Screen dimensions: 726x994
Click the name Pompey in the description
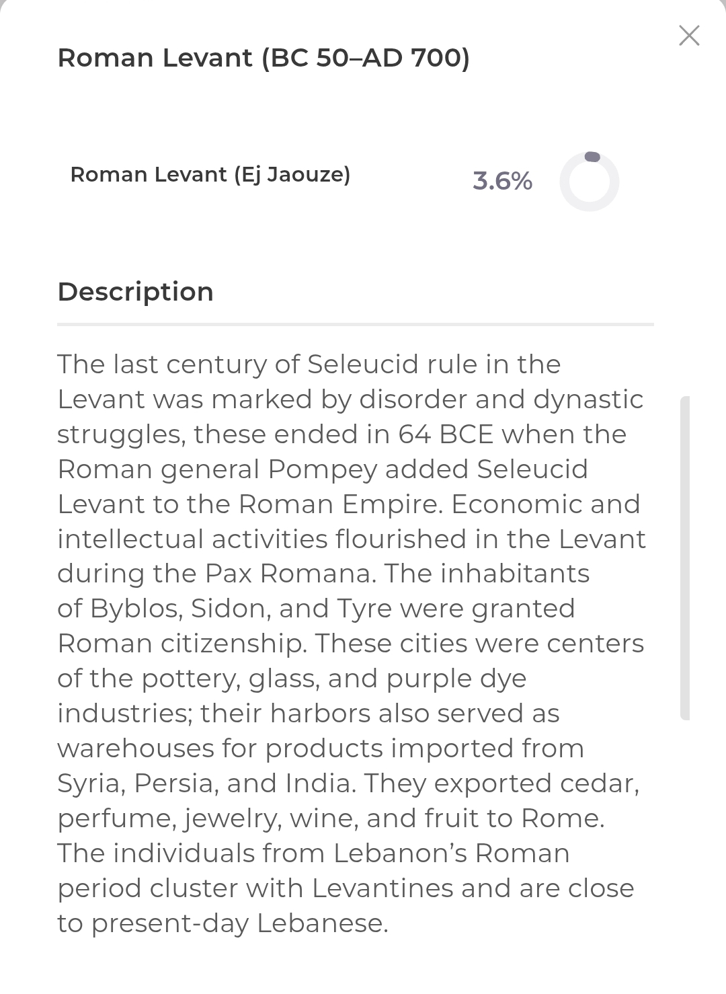point(322,469)
